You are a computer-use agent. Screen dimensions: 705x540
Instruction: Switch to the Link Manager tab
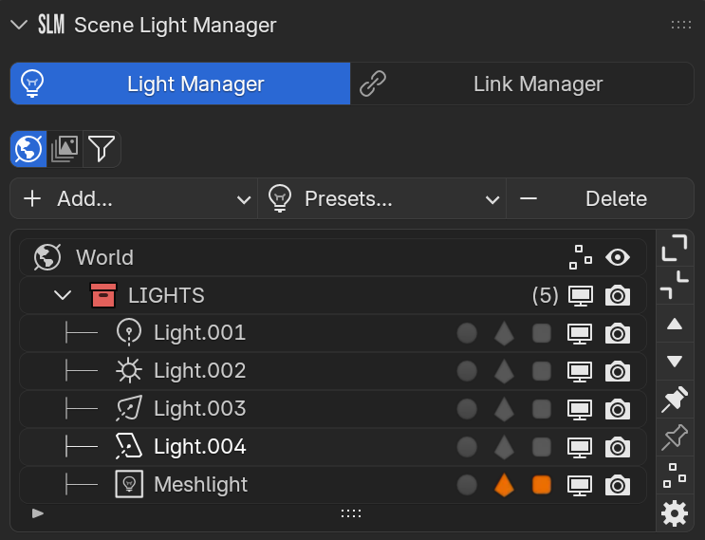pos(522,84)
